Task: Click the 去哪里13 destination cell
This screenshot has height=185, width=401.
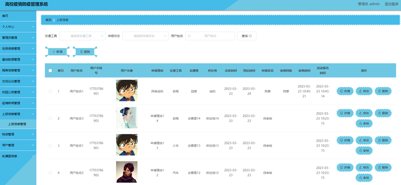Action: tap(194, 146)
